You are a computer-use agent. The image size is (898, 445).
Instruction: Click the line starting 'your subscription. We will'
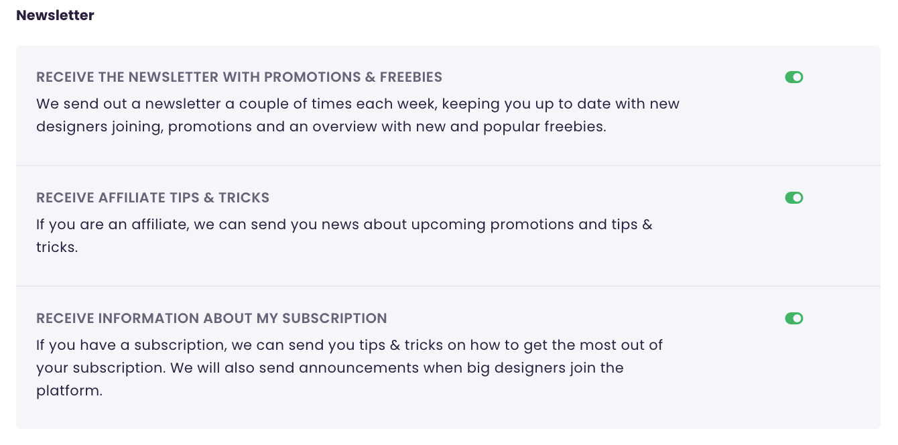tap(330, 368)
